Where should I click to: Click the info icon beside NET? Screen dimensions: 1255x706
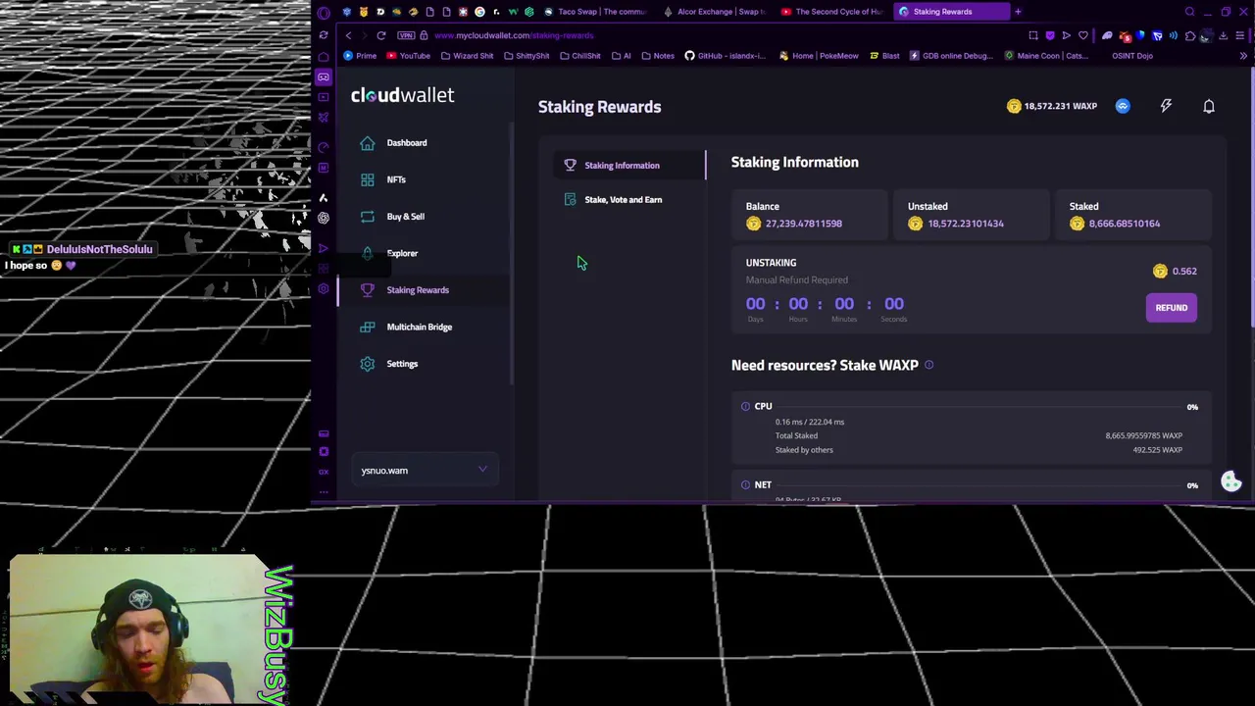point(745,484)
